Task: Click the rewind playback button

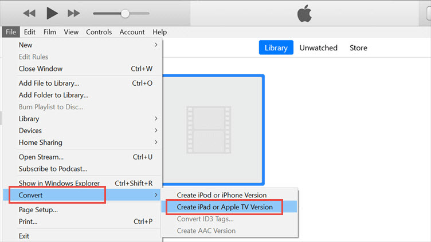Action: (29, 13)
